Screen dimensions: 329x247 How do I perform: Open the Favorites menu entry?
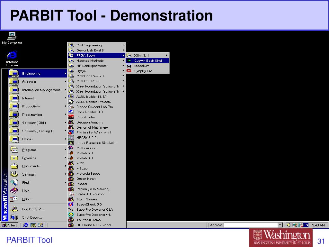click(x=38, y=158)
